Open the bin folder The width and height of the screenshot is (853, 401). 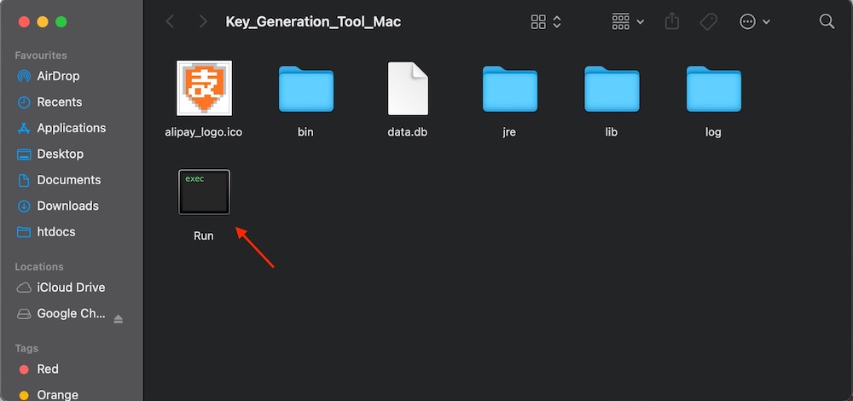point(305,90)
